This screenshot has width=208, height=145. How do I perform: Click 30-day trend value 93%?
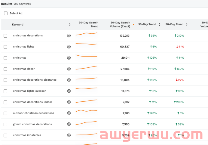point(153,35)
